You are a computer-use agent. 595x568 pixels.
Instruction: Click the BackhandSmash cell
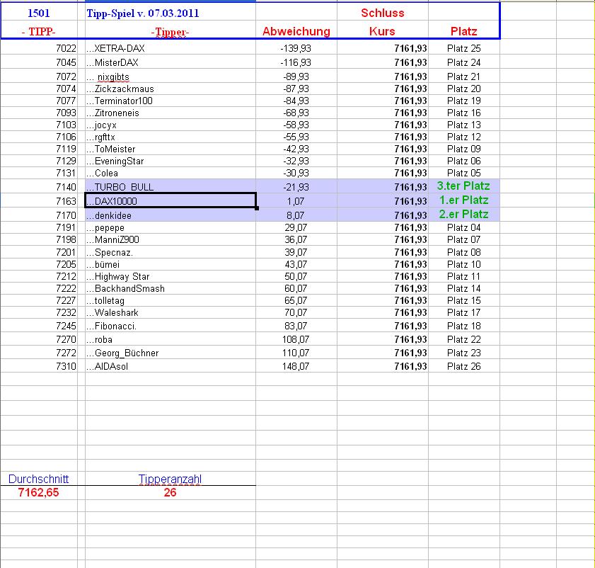tap(171, 288)
